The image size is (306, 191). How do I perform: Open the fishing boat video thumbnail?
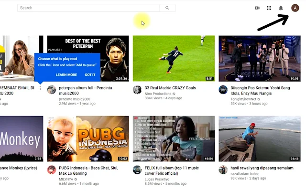(260, 139)
